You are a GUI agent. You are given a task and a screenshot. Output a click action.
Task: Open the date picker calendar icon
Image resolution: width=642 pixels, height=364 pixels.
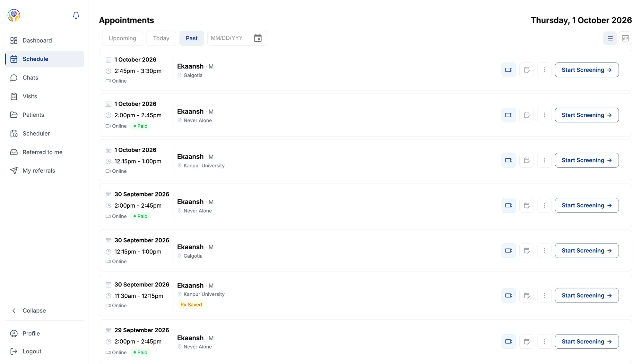pyautogui.click(x=258, y=38)
